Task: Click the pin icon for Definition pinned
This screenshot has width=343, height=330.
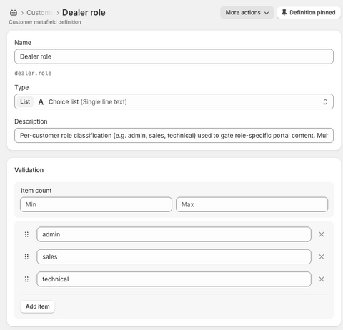Action: 284,13
